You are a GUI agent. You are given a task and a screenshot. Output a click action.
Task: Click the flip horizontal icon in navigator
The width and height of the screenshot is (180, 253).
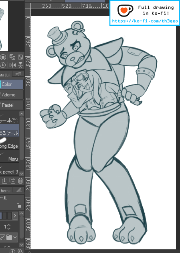click(x=12, y=65)
